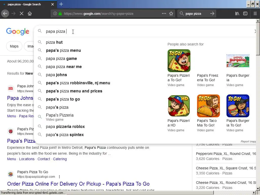
Task: Close the papa pizza Google Search tab
Action: 53,4
